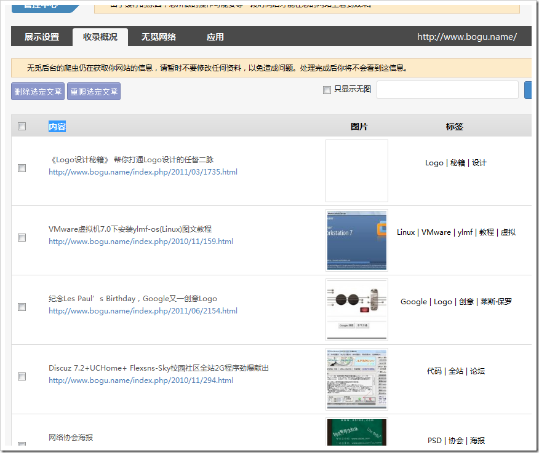Click the Discuz article screenshot thumbnail

[x=357, y=379]
